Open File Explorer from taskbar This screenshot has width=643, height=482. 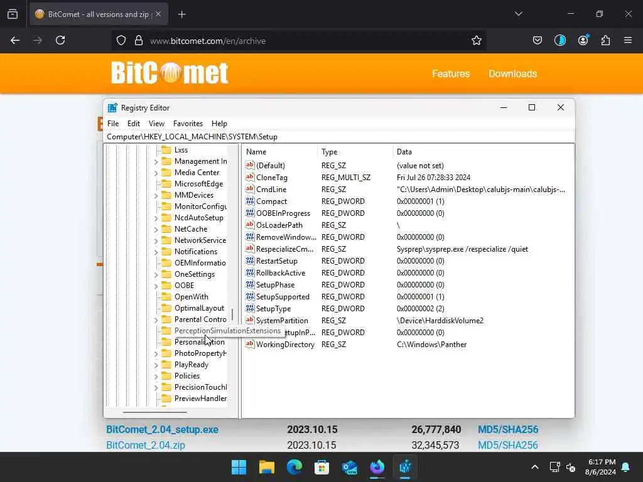(266, 467)
